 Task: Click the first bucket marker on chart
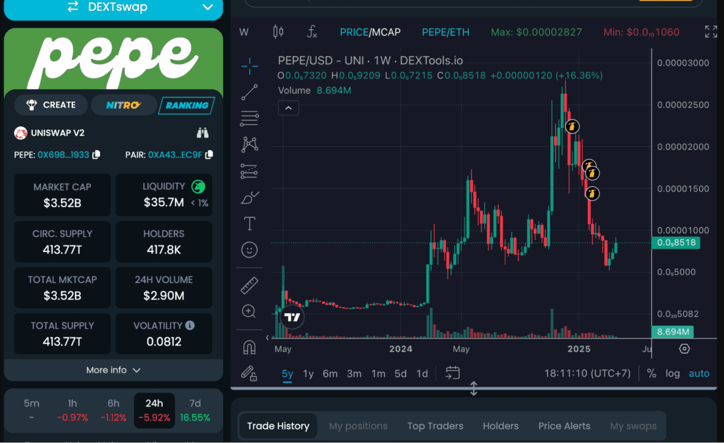coord(572,126)
